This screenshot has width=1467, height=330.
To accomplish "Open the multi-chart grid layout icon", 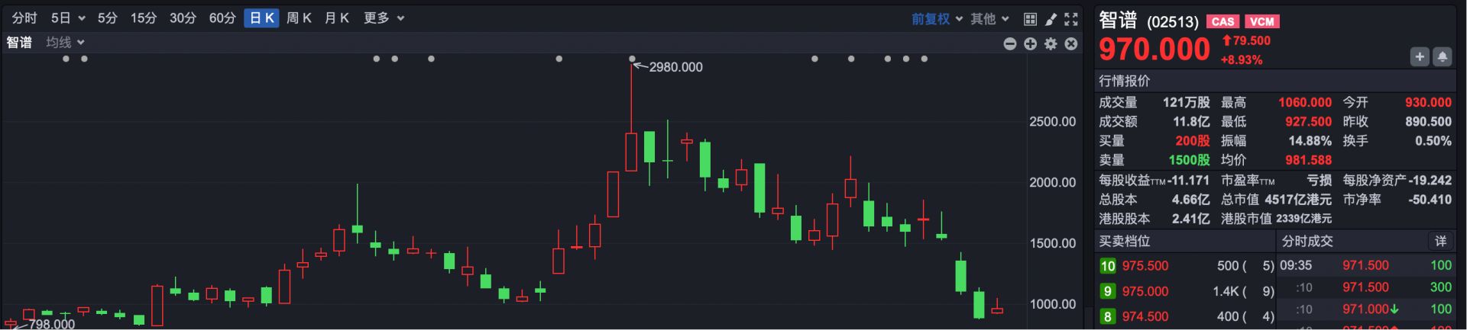I will pyautogui.click(x=1030, y=18).
